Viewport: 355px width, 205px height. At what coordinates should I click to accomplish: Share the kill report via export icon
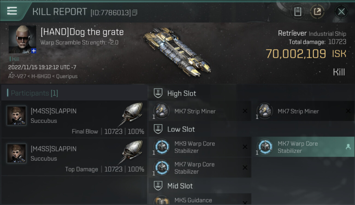[317, 11]
